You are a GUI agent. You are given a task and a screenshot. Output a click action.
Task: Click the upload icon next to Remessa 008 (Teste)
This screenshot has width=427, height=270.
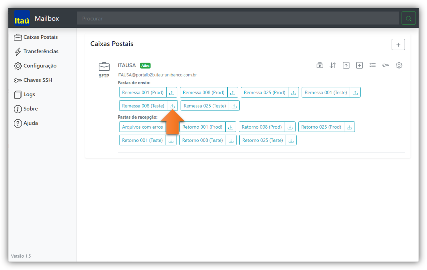tap(172, 106)
